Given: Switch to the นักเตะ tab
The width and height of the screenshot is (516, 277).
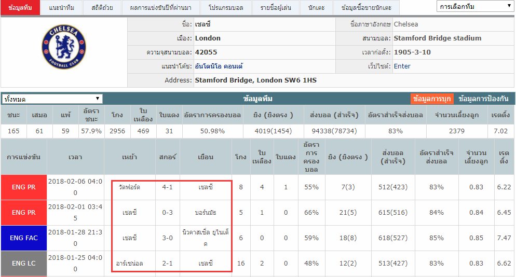Looking at the screenshot, I should pyautogui.click(x=316, y=8).
